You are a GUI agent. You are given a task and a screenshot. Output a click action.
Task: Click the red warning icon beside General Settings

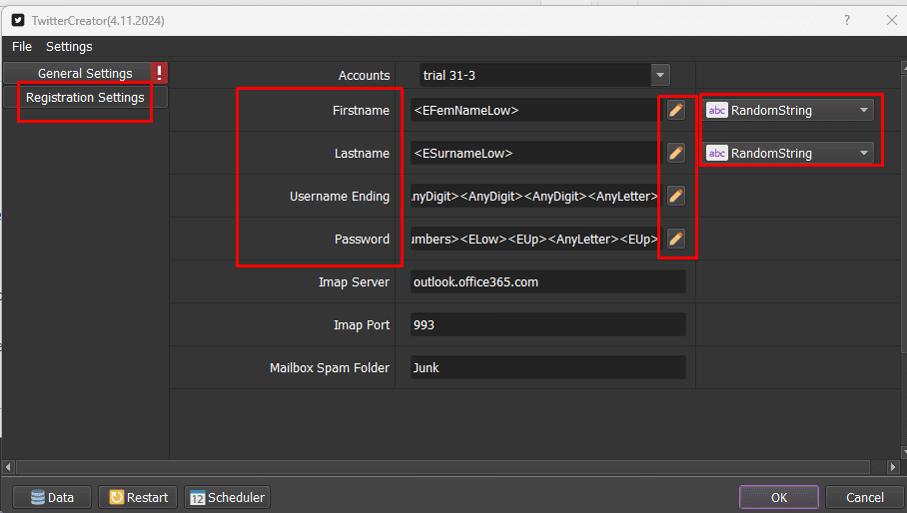pos(159,73)
